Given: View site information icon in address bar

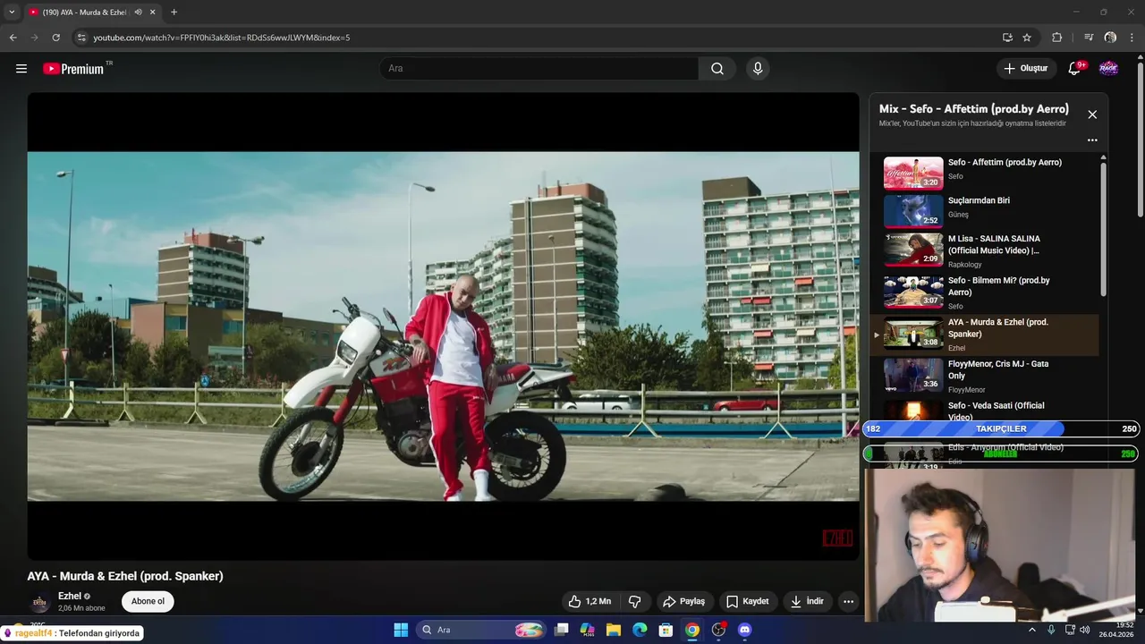Looking at the screenshot, I should [81, 38].
